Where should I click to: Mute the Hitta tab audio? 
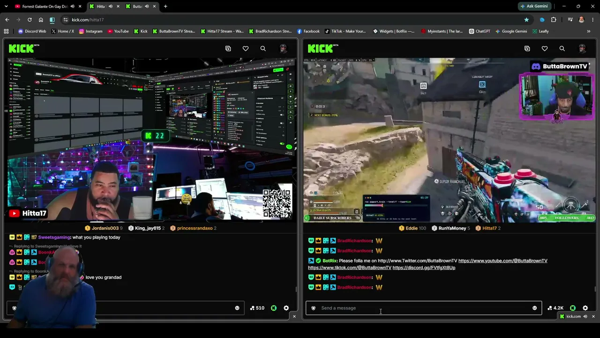[111, 7]
